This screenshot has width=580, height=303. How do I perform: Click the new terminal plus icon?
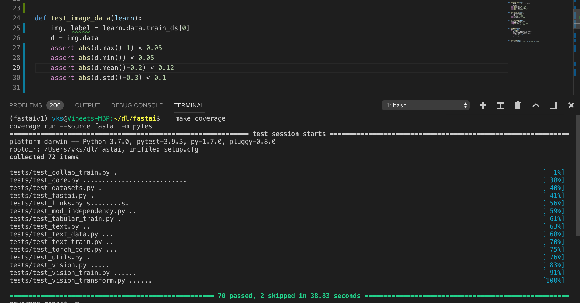(483, 105)
